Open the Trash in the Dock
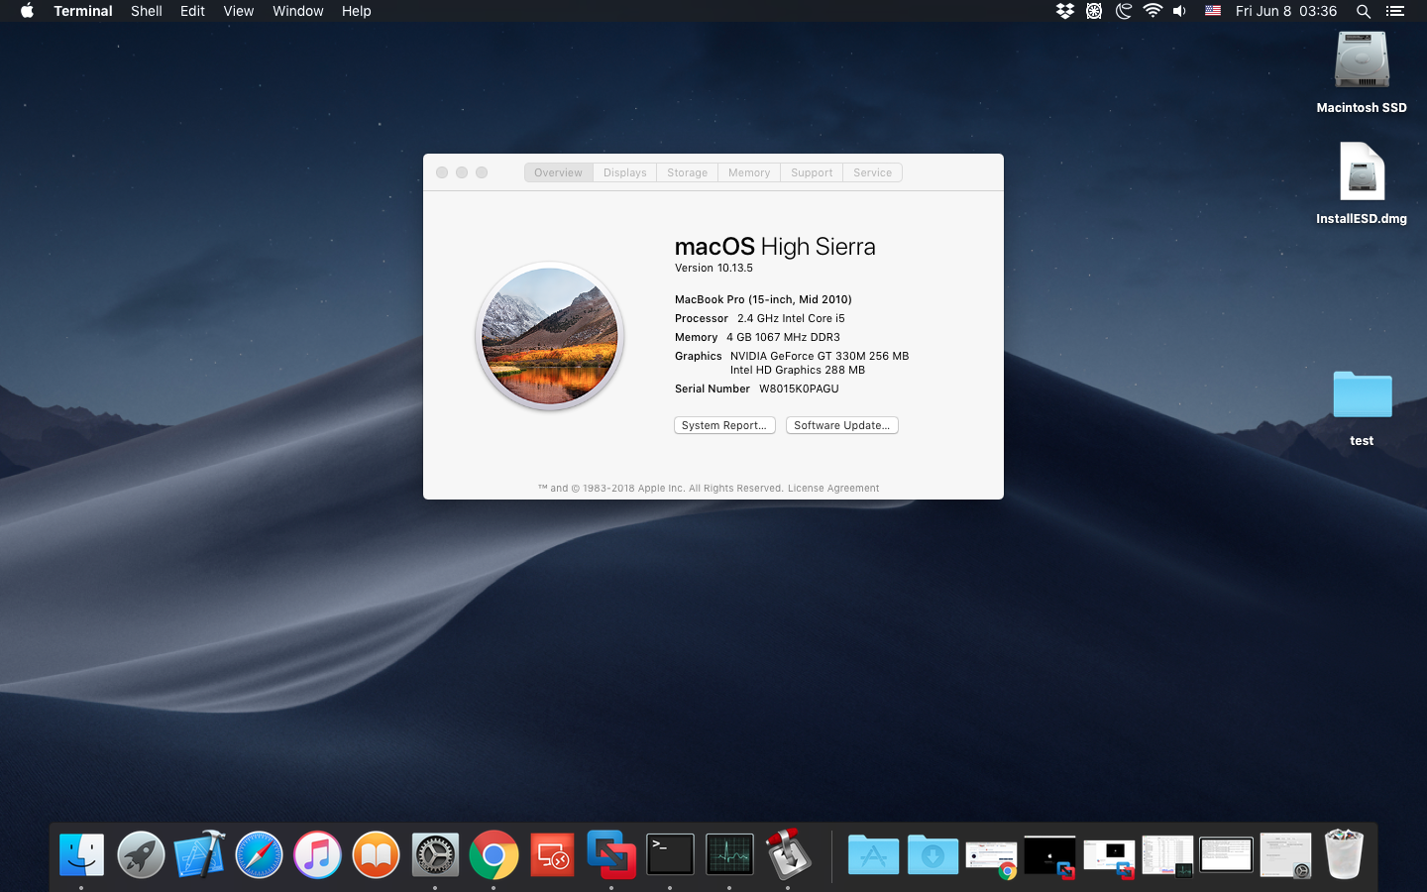This screenshot has width=1427, height=892. (1344, 854)
